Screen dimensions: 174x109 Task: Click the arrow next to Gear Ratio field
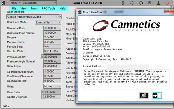(x=42, y=92)
